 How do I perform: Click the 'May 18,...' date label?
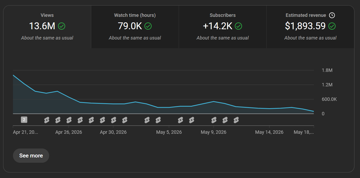pyautogui.click(x=304, y=132)
